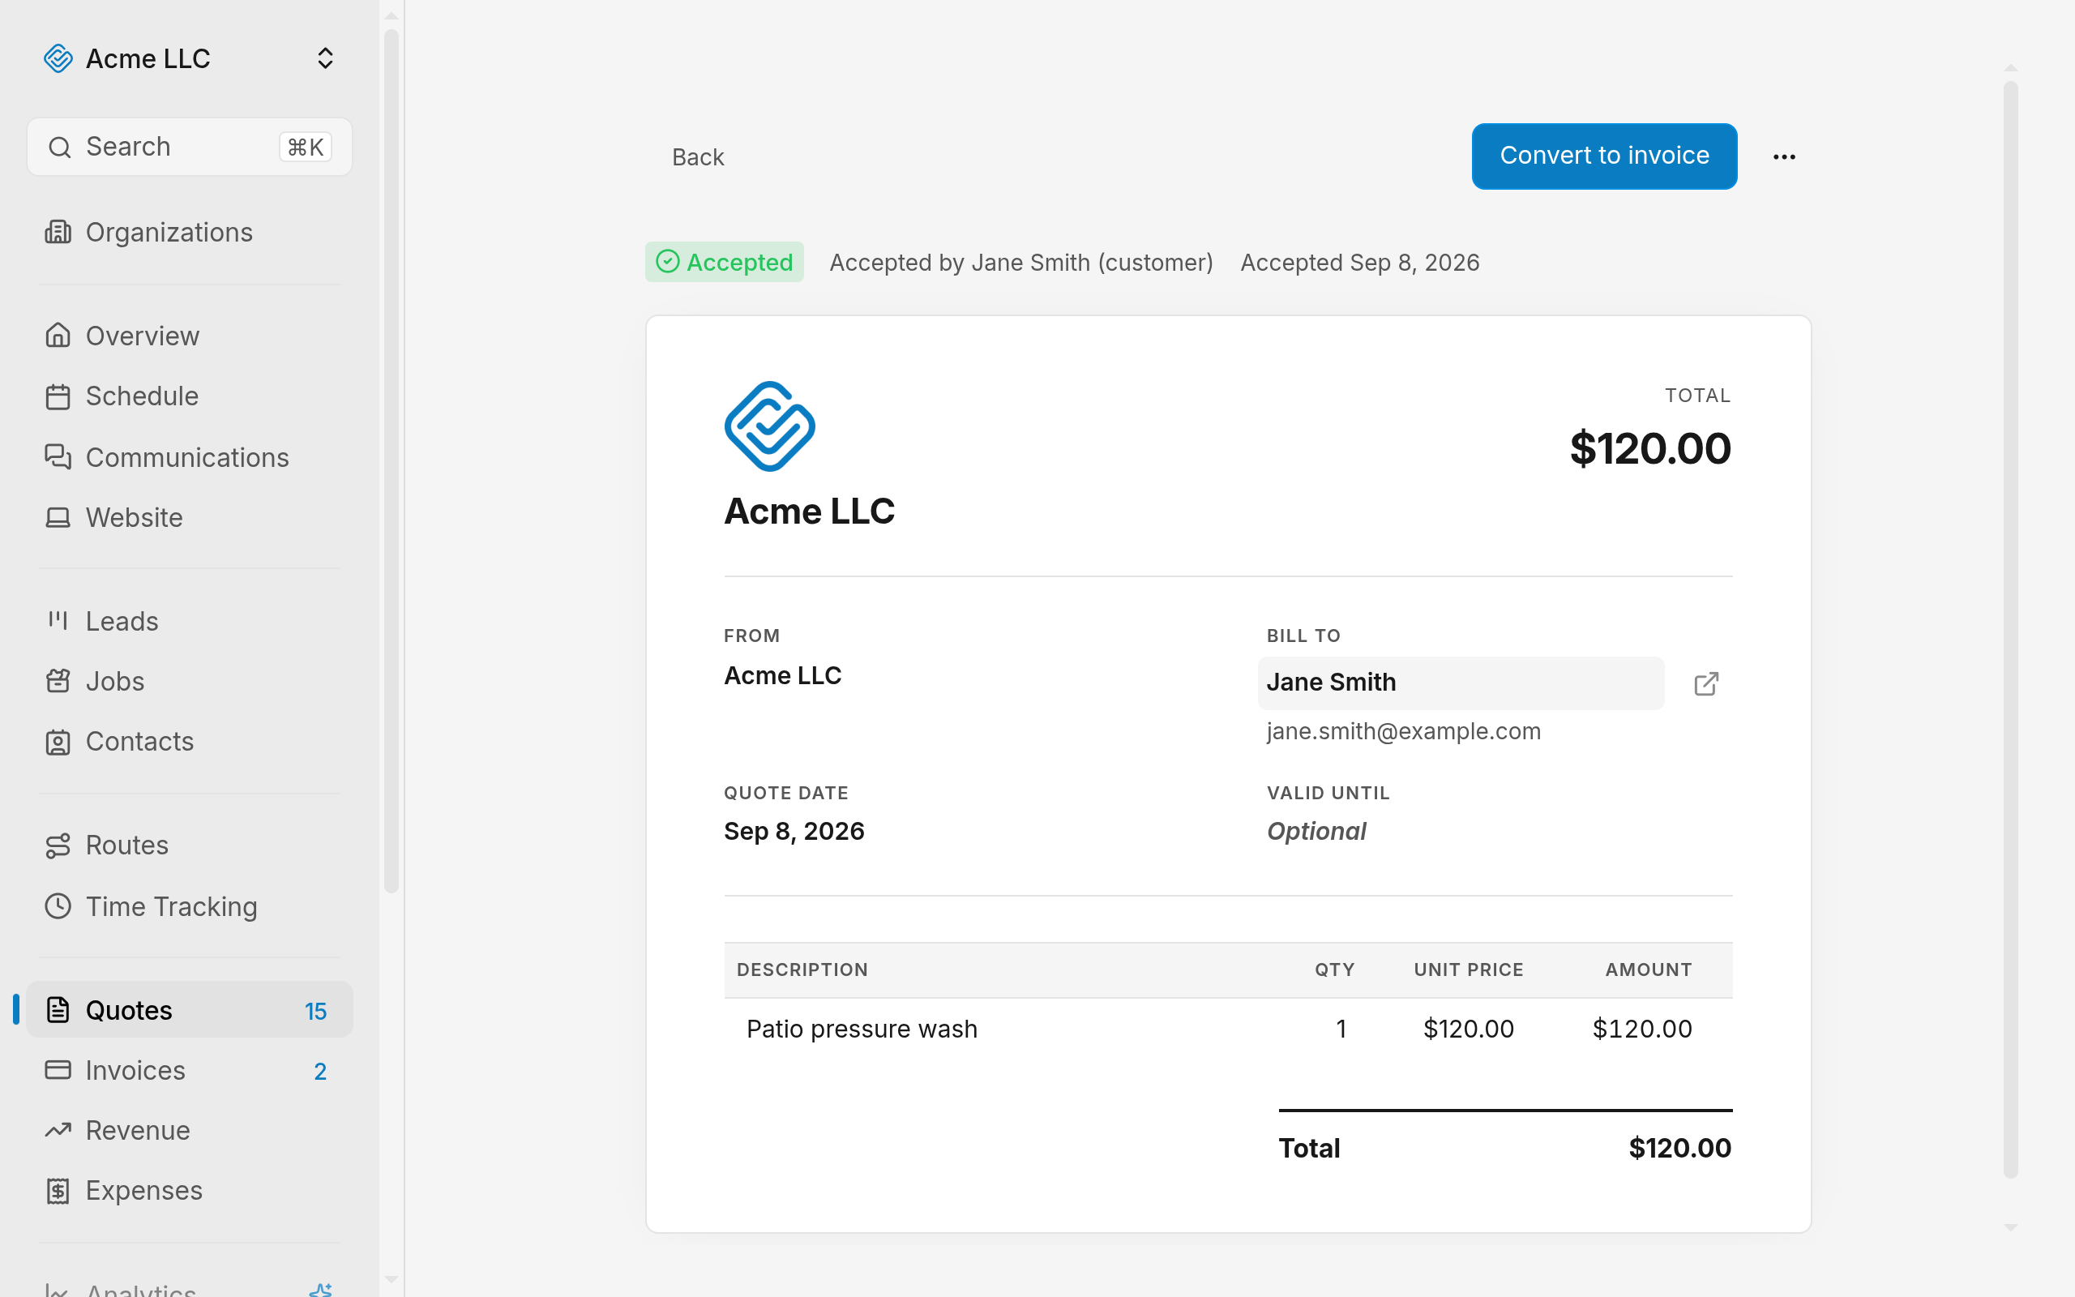This screenshot has width=2075, height=1297.
Task: Click the Schedule calendar icon
Action: [58, 396]
